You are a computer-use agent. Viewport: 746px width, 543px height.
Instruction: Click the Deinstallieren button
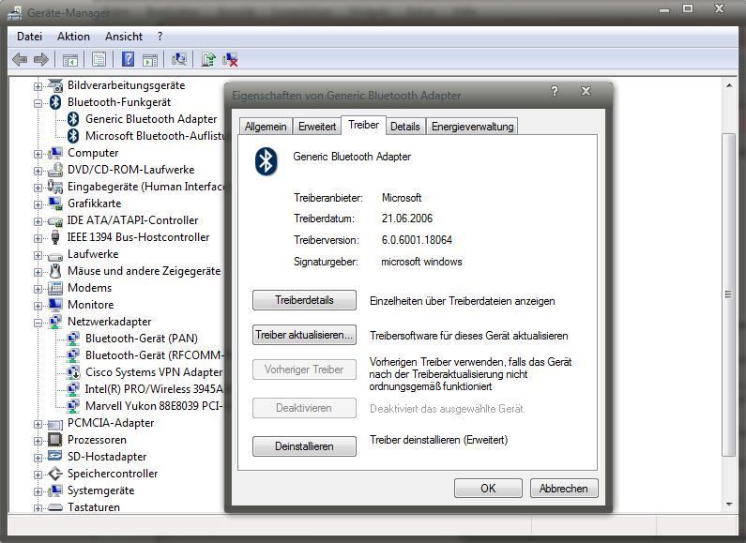pos(304,446)
